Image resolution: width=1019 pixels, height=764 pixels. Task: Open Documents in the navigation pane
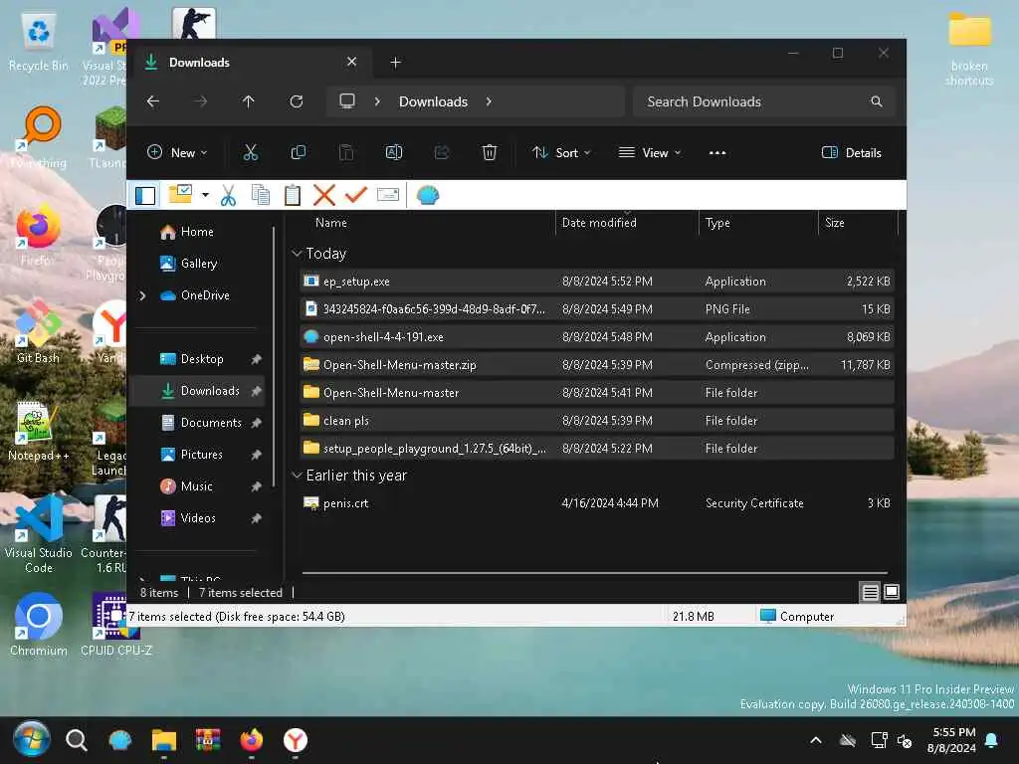pyautogui.click(x=211, y=423)
